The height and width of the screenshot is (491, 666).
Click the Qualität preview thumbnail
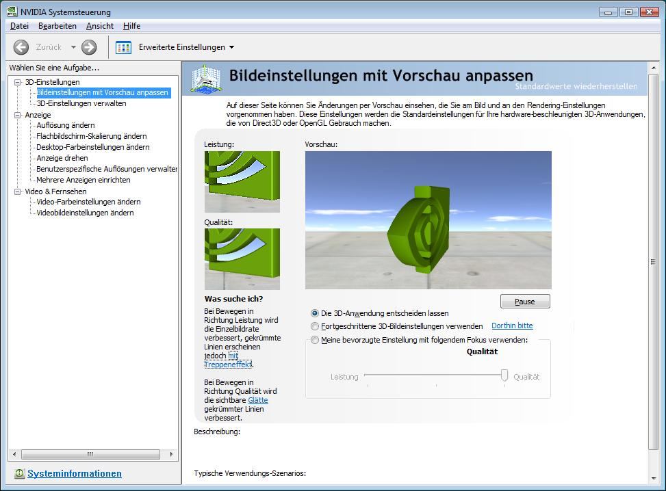point(242,259)
